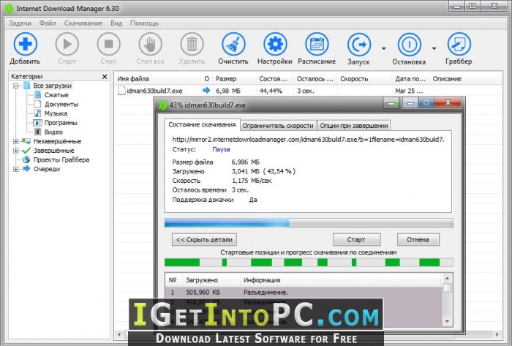Select the Все загрузки category
Viewport: 512px width, 346px height.
tap(52, 86)
